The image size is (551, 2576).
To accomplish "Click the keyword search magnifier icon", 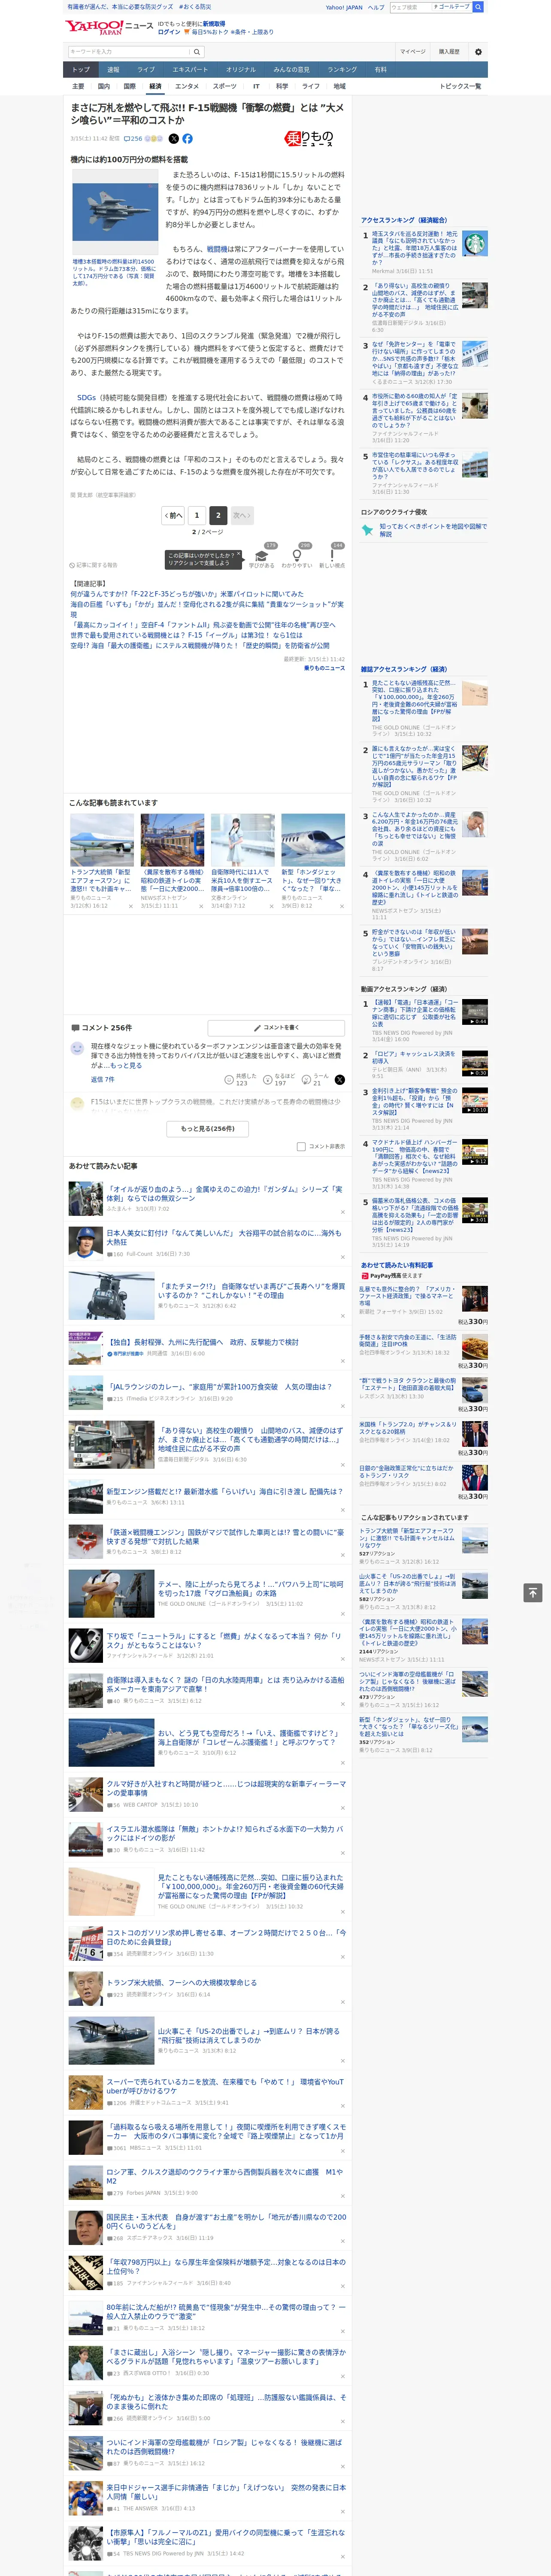I will pyautogui.click(x=196, y=51).
